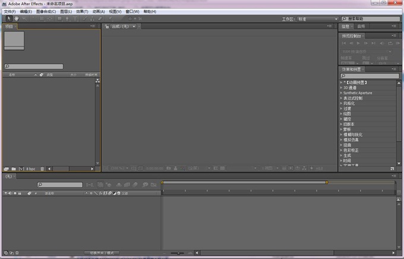The height and width of the screenshot is (259, 404).
Task: Create a new folder in Project panel
Action: point(14,169)
